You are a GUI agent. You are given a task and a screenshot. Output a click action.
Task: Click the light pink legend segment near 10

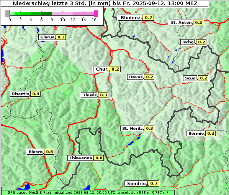point(62,14)
